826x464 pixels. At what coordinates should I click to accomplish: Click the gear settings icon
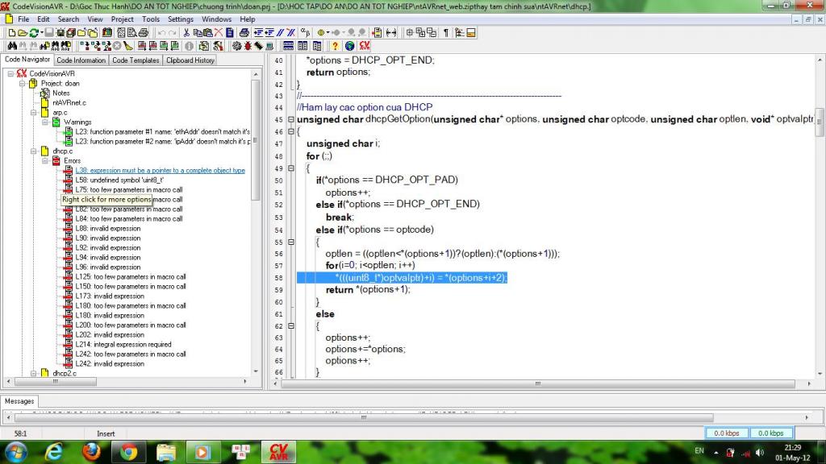coord(237,46)
